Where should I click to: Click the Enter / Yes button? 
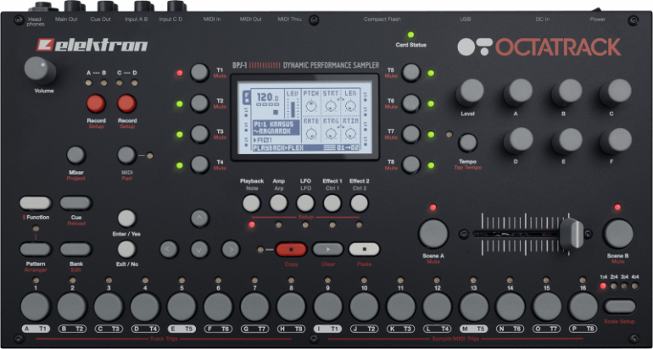[x=126, y=219]
